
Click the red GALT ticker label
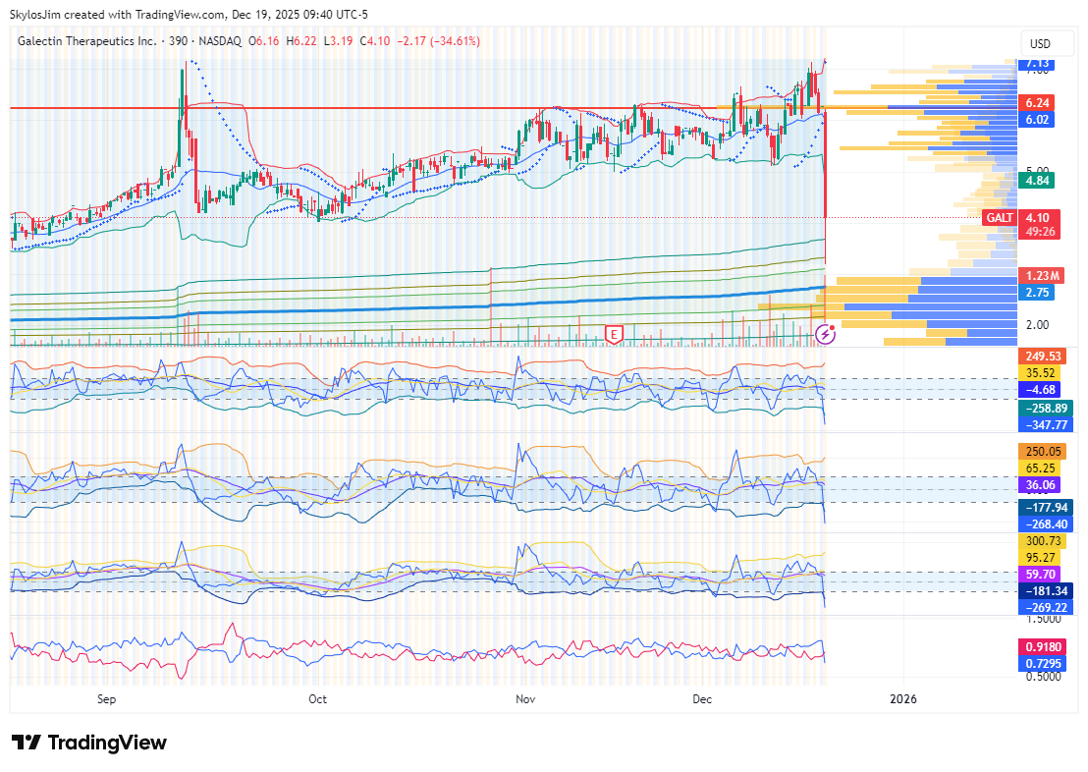tap(1000, 218)
